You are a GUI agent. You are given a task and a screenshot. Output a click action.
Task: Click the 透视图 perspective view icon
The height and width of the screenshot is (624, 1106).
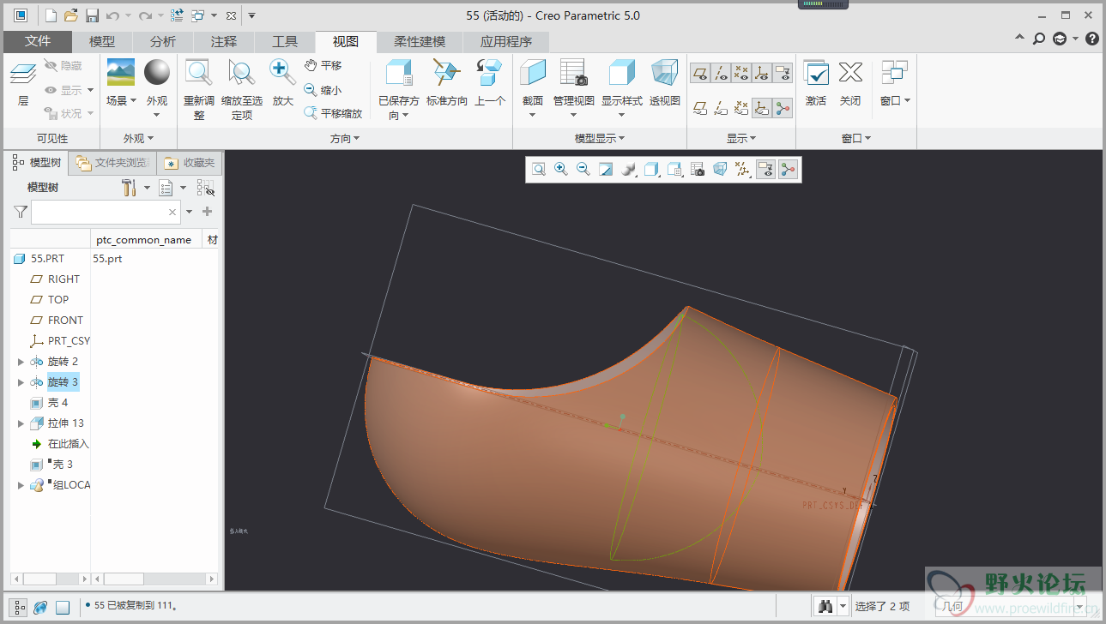click(665, 72)
